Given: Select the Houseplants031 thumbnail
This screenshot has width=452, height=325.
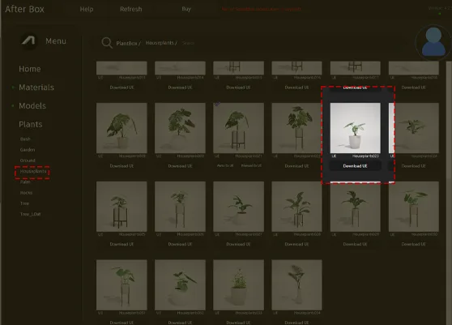Looking at the screenshot, I should click(x=122, y=285).
